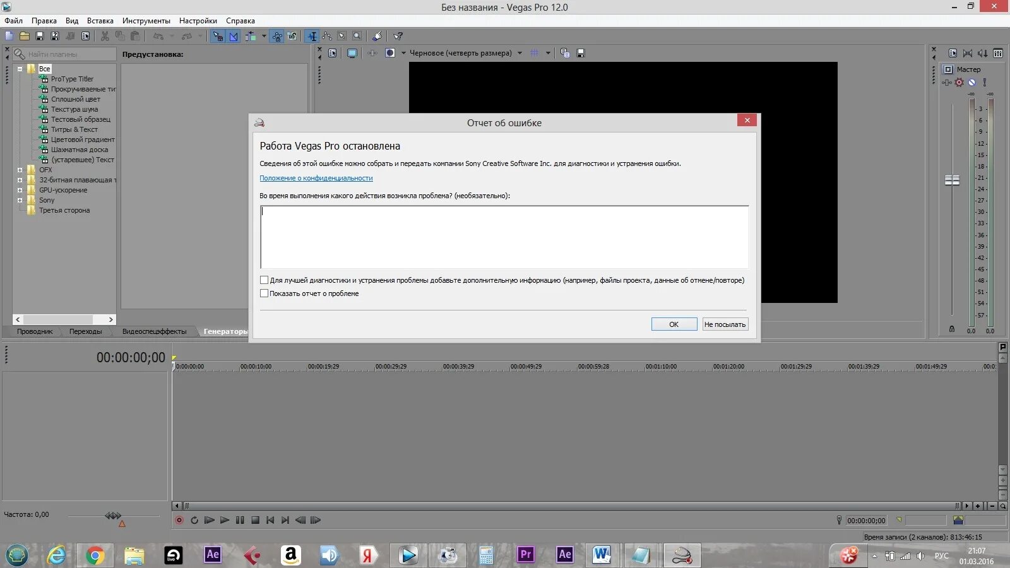The height and width of the screenshot is (568, 1010).
Task: Open Microsoft Word from the taskbar
Action: 602,555
